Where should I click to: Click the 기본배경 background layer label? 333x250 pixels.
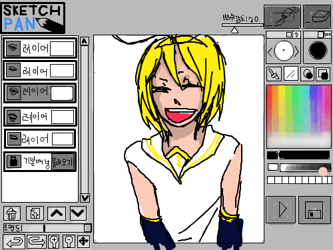click(37, 162)
